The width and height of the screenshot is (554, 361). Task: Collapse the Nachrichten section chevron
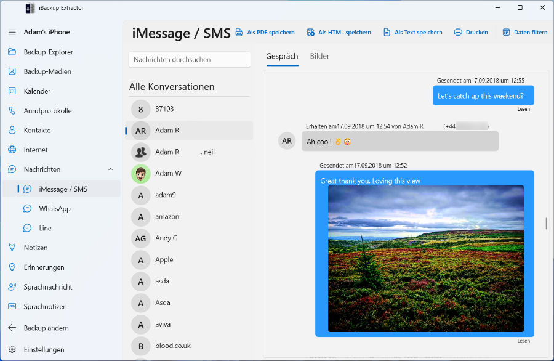[111, 169]
